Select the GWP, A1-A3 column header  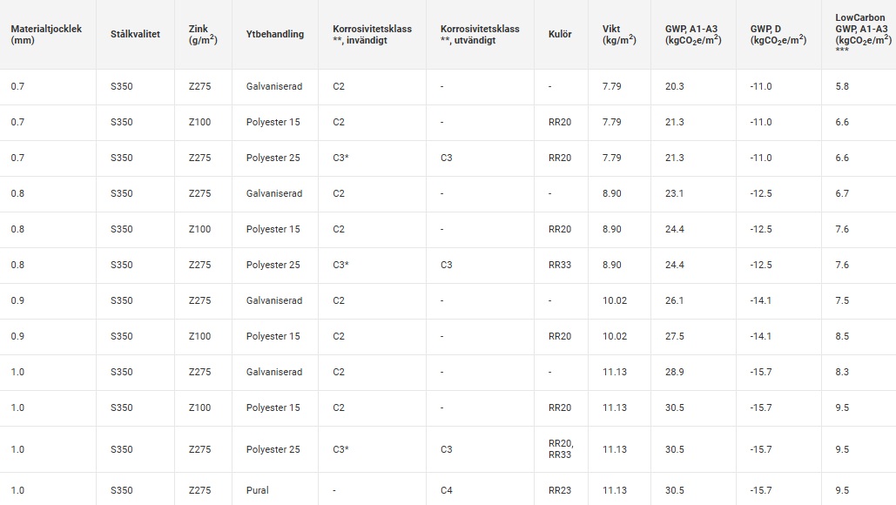pyautogui.click(x=693, y=34)
